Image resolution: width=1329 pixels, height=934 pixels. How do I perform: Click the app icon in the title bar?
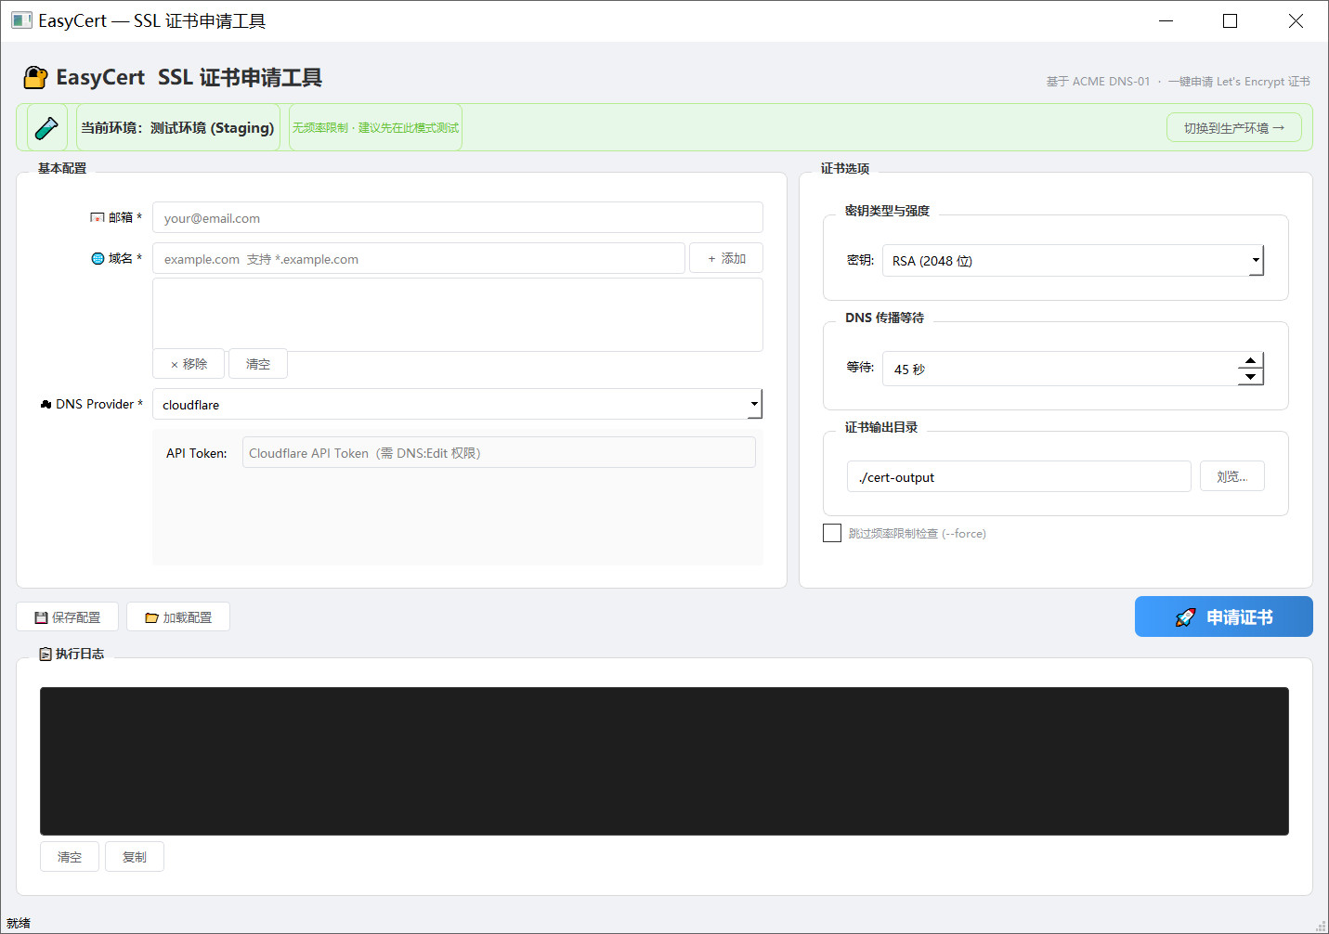coord(21,20)
